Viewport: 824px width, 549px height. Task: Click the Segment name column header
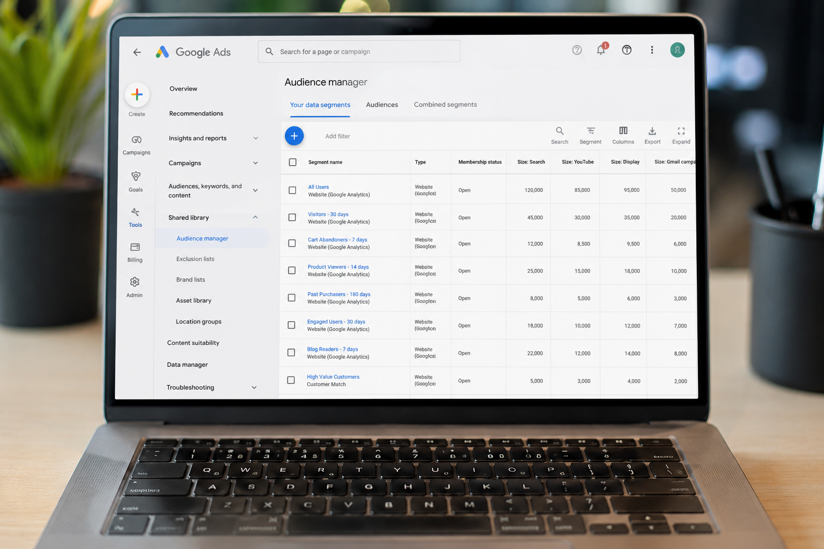[325, 162]
